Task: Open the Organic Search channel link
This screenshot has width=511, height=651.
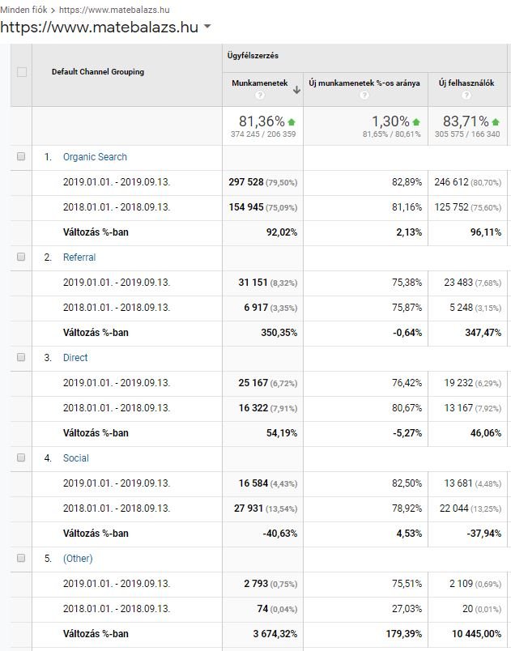Action: pos(95,157)
